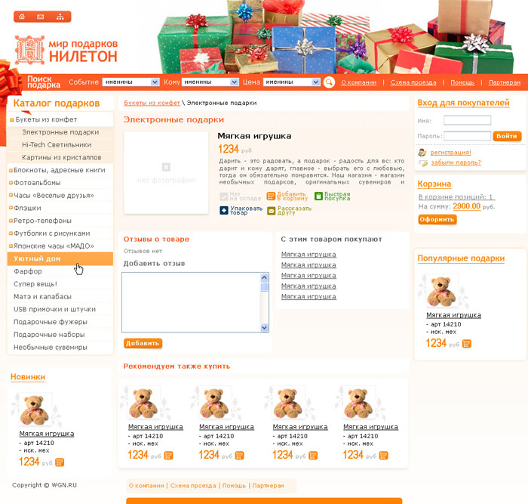Open the Кому dropdown
The image size is (528, 504).
[x=210, y=82]
